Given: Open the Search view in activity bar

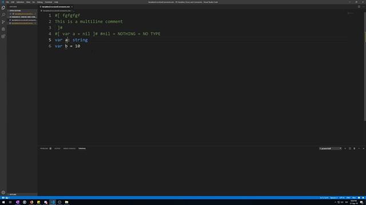Looking at the screenshot, I should click(x=3, y=15).
